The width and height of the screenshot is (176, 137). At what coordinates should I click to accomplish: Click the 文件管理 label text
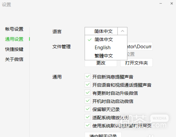point(62,47)
